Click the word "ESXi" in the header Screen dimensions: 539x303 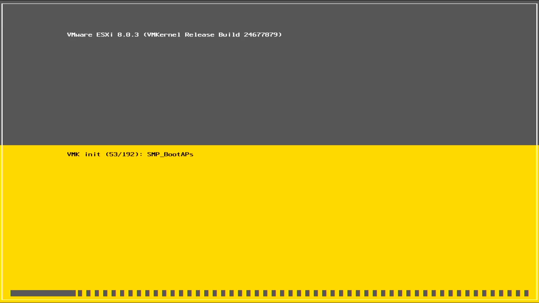point(104,35)
